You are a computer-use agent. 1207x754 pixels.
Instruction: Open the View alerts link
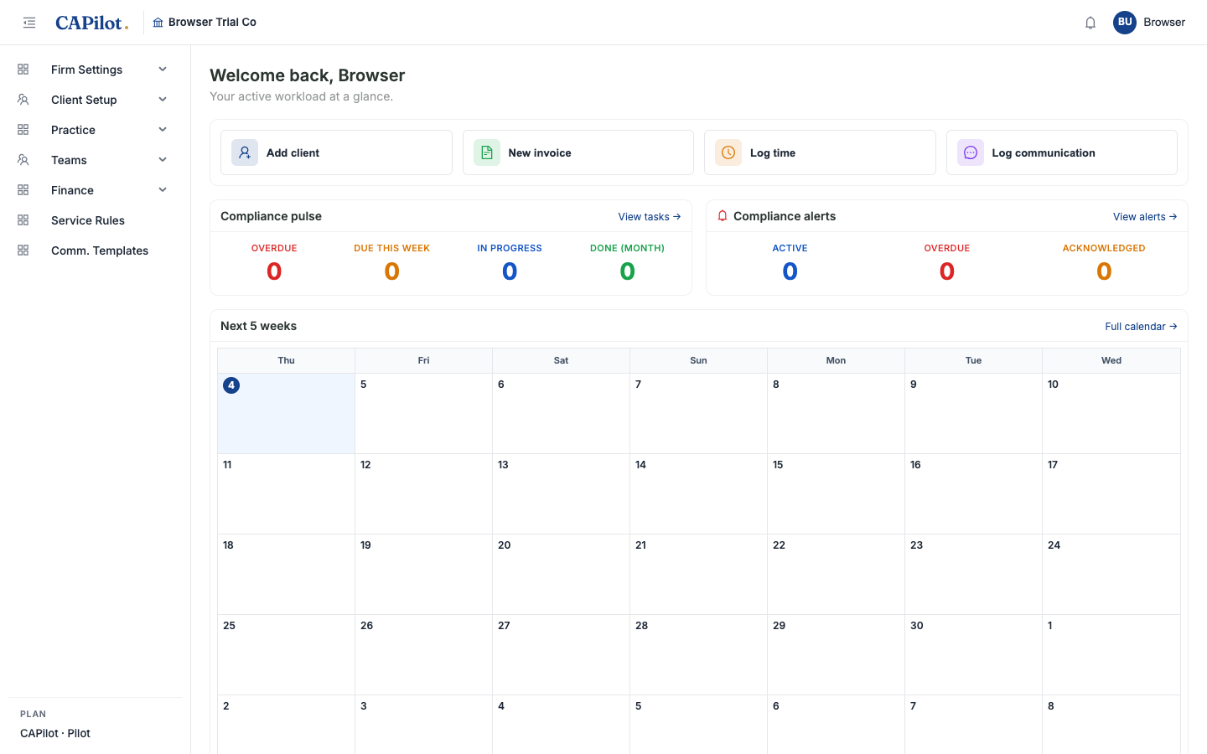click(x=1145, y=216)
